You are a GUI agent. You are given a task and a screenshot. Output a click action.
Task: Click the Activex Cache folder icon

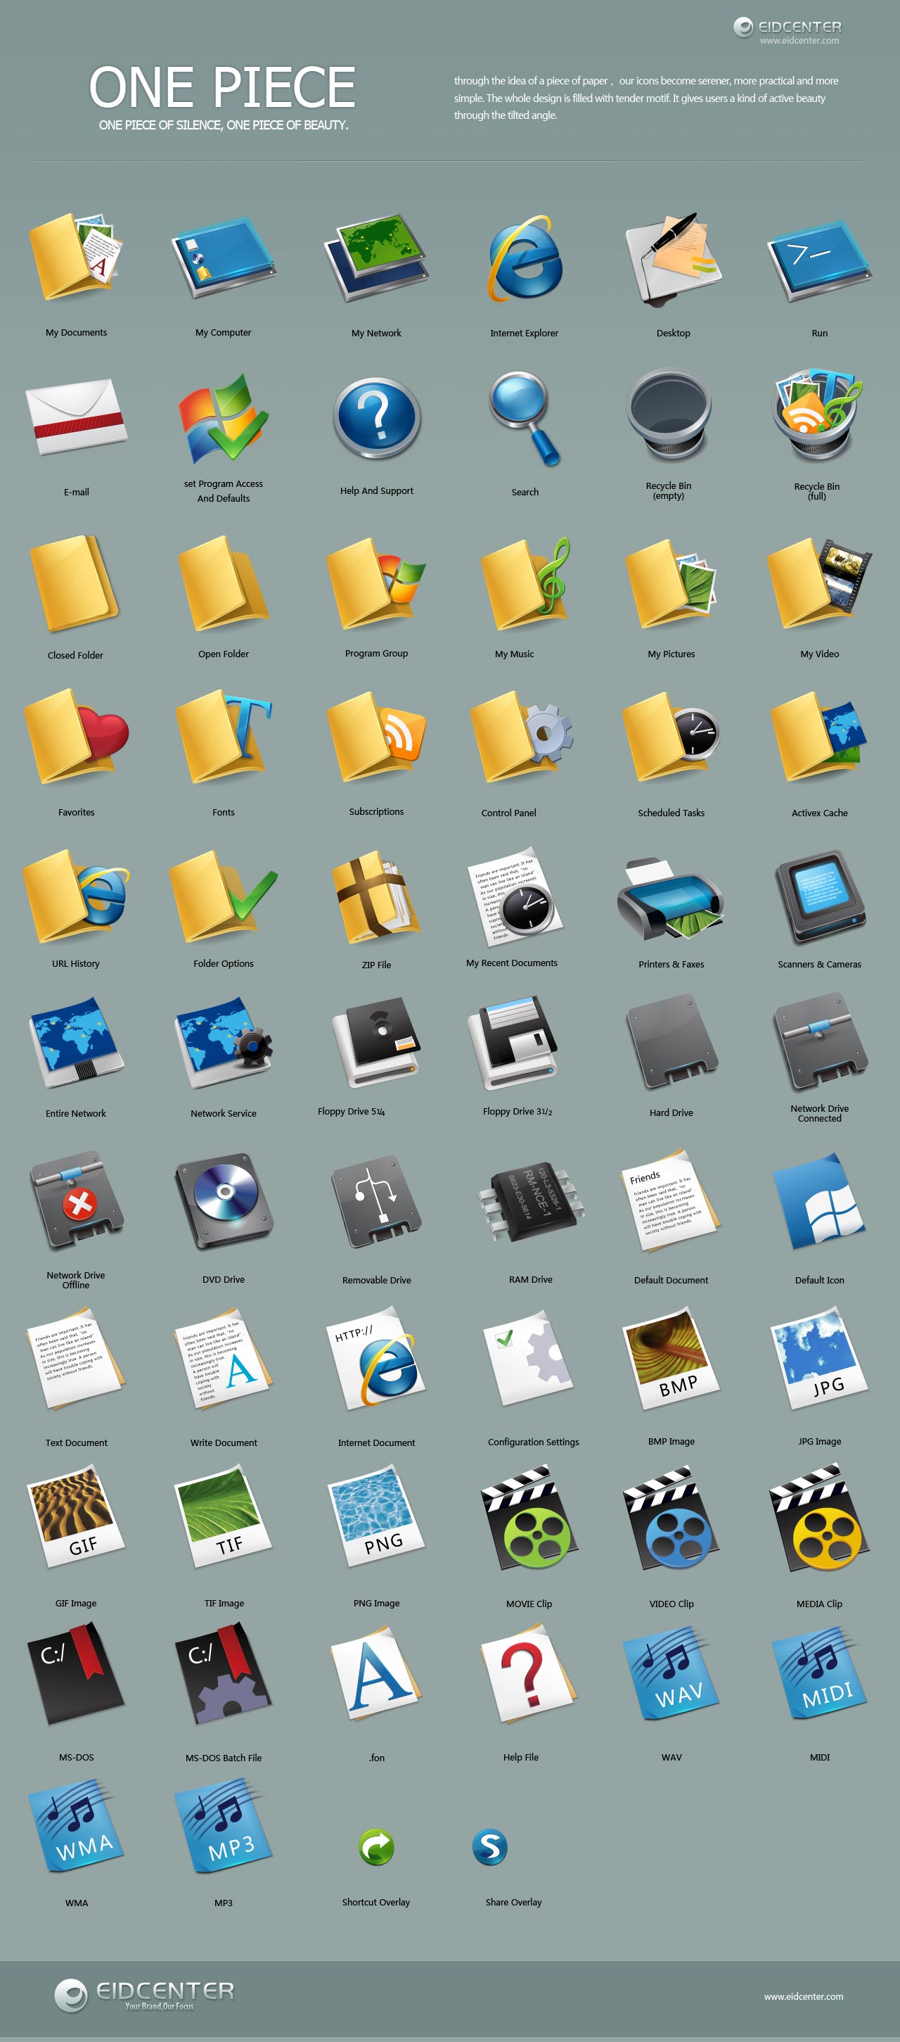coord(819,737)
